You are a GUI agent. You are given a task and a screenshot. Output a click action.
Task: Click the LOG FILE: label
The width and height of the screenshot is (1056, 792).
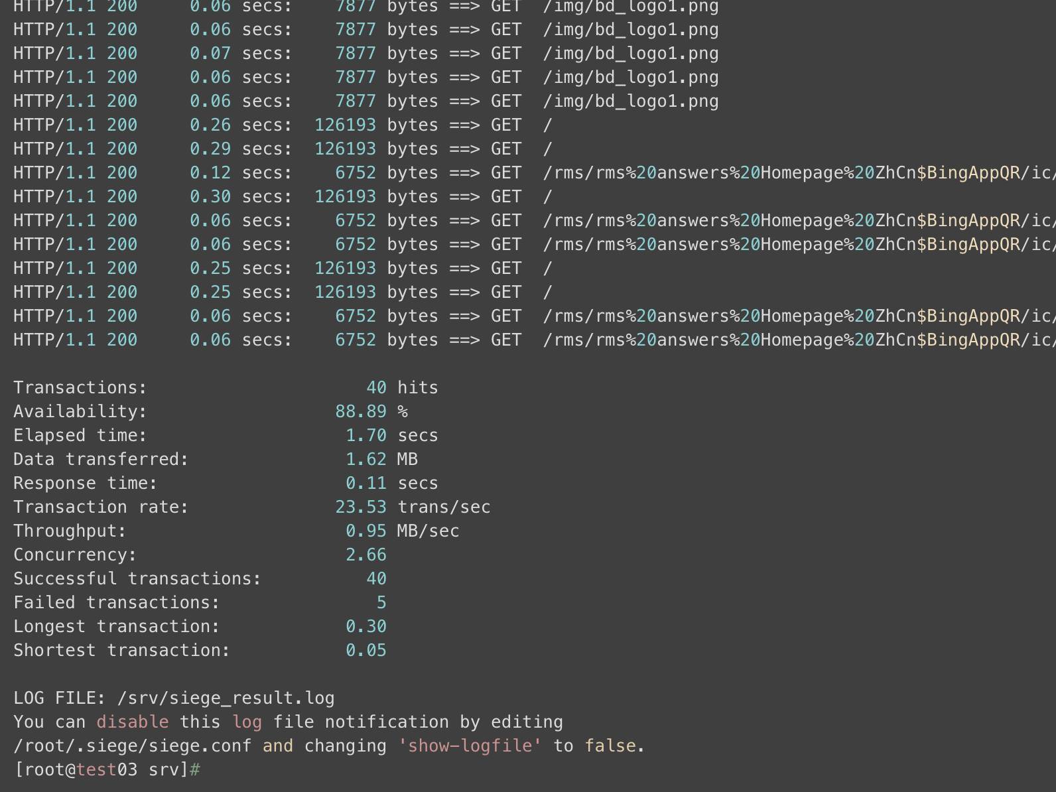coord(60,698)
